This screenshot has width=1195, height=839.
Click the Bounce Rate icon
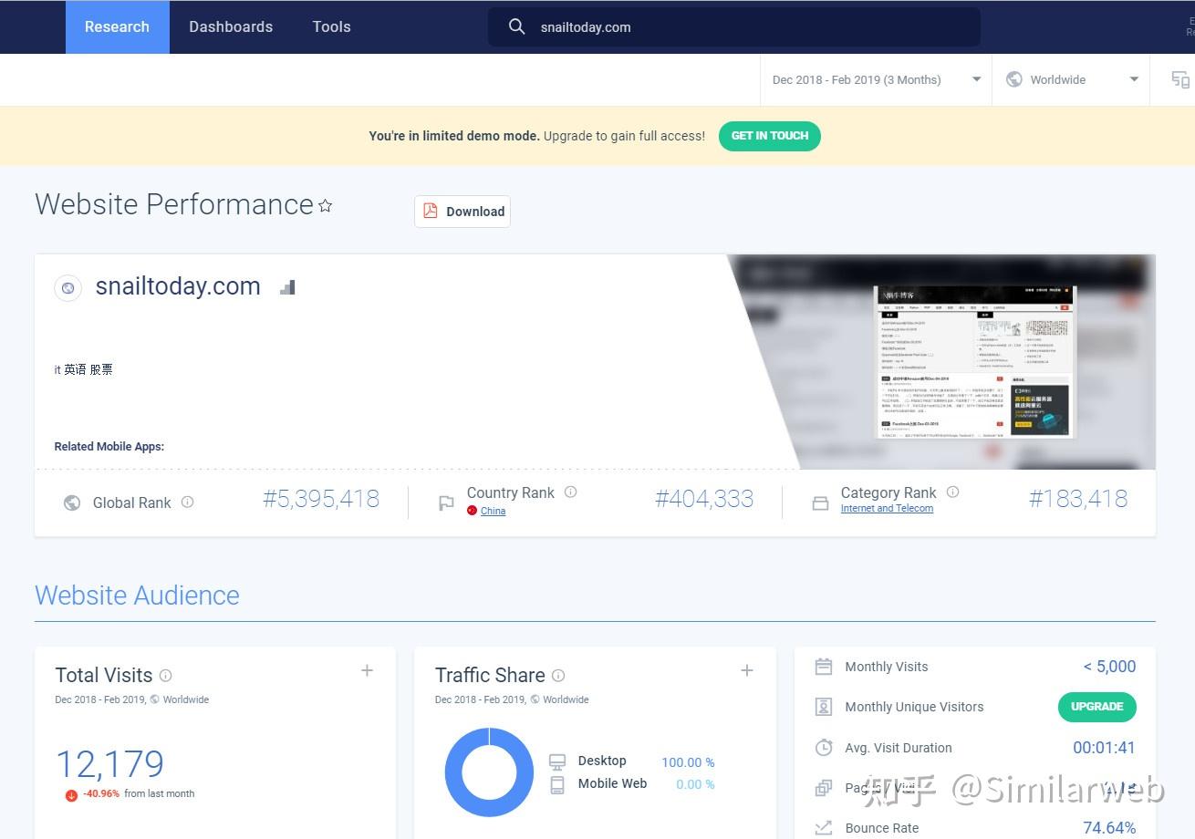point(824,828)
